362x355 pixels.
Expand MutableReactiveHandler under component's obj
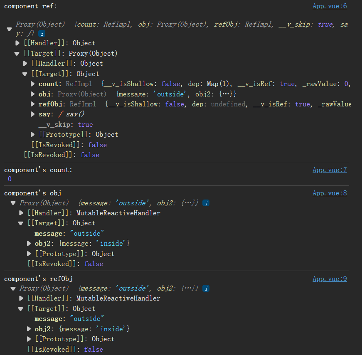(x=21, y=213)
